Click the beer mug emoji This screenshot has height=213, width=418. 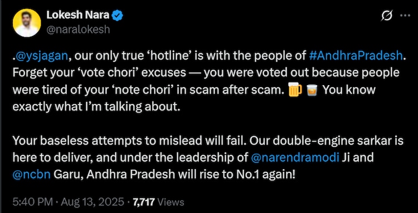click(x=295, y=90)
